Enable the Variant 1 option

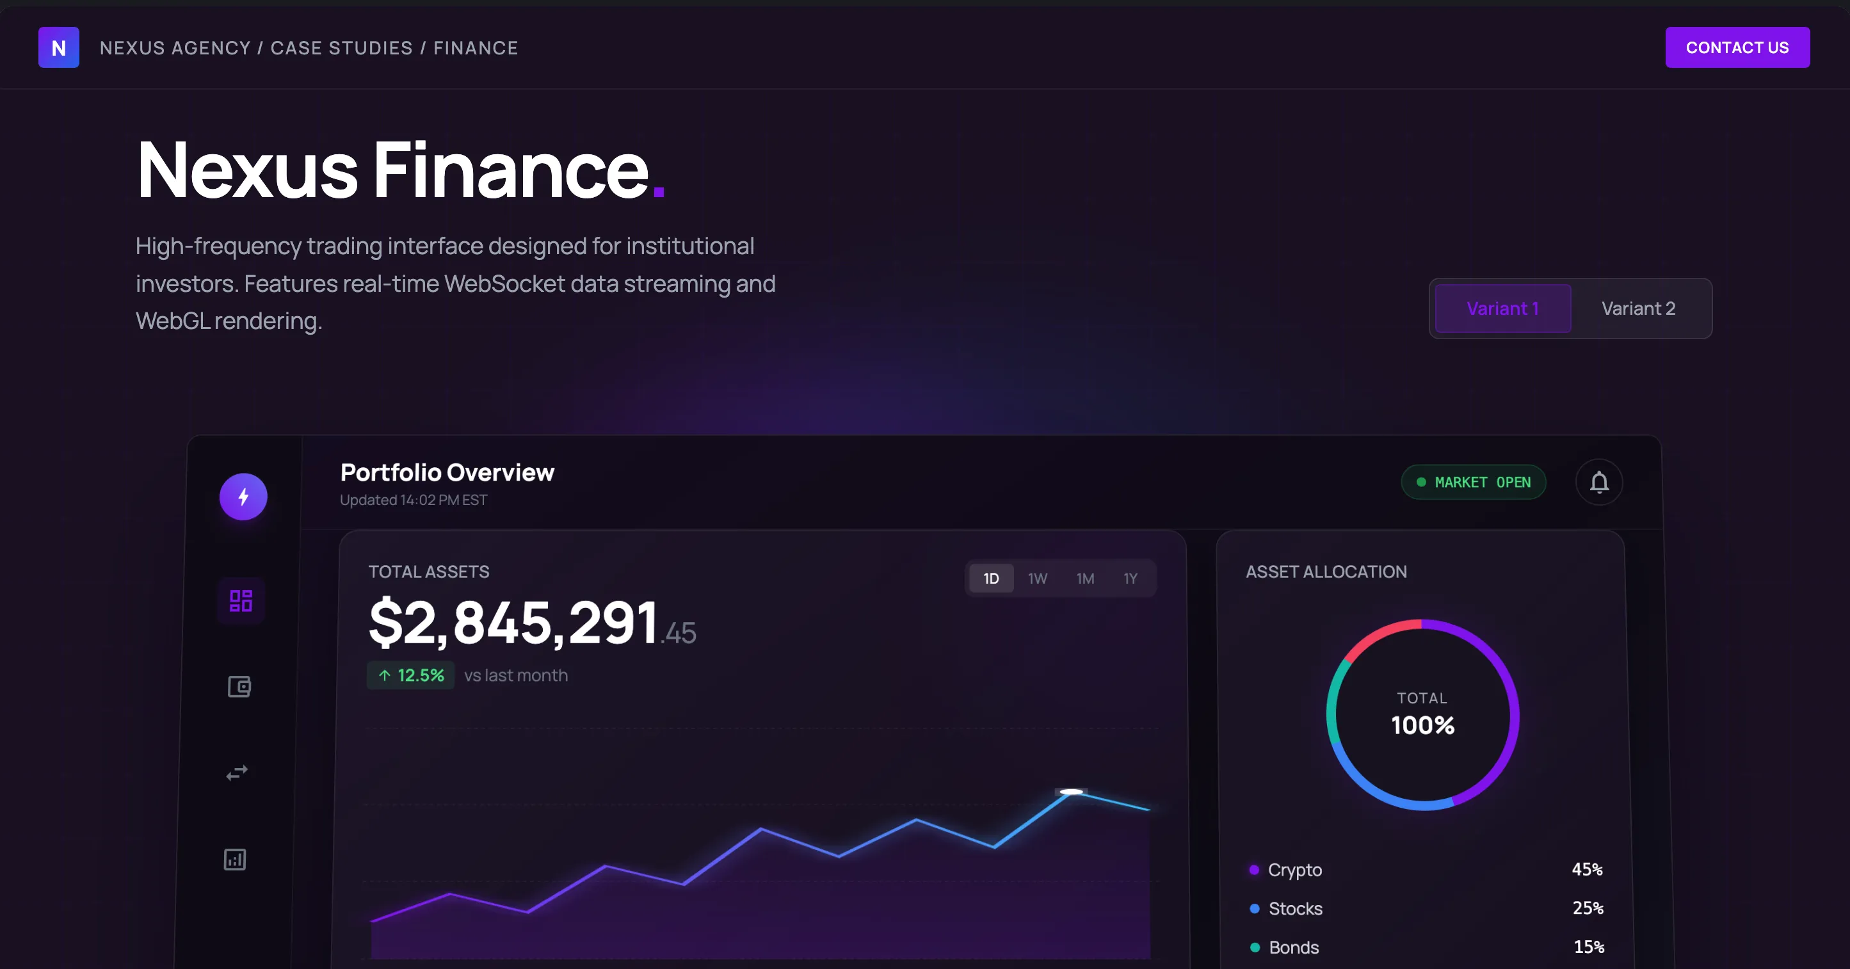click(x=1502, y=308)
